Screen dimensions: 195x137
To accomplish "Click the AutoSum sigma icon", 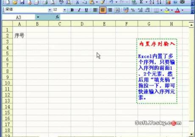I will pyautogui.click(x=141, y=2).
